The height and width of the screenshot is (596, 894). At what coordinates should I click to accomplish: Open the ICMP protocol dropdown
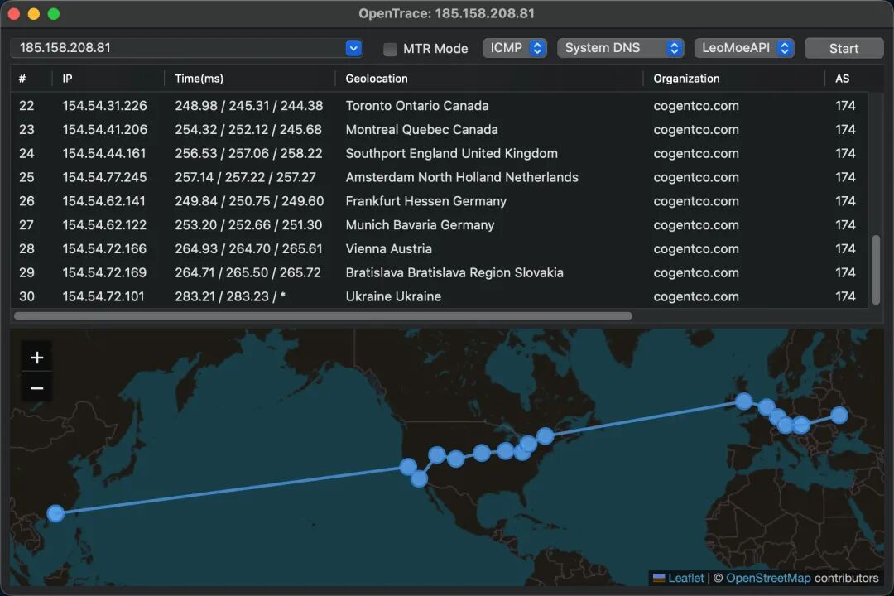coord(514,48)
